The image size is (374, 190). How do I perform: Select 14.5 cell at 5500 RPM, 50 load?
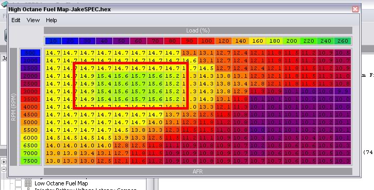point(121,130)
